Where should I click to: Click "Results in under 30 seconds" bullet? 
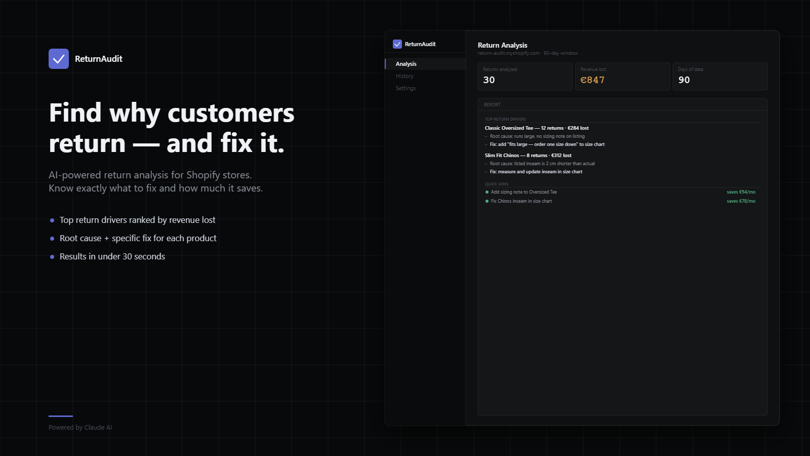[112, 256]
